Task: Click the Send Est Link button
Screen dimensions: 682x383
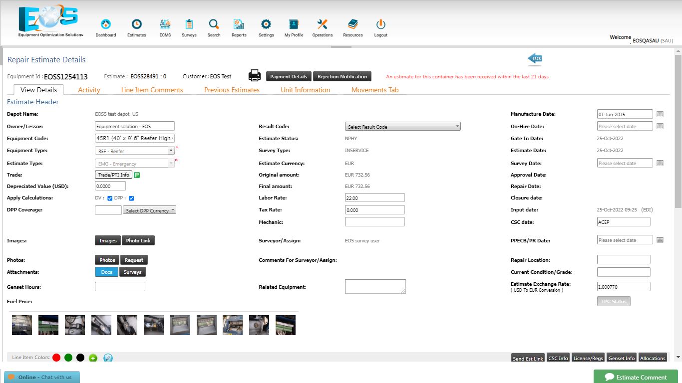Action: click(x=528, y=358)
